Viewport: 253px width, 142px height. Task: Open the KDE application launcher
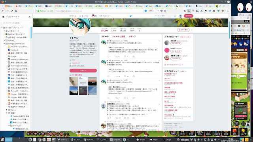(x=2, y=140)
